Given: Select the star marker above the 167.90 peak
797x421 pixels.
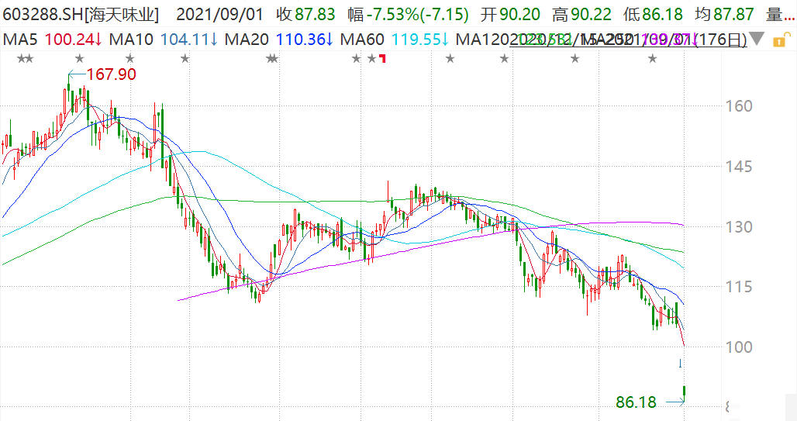Looking at the screenshot, I should pos(79,59).
